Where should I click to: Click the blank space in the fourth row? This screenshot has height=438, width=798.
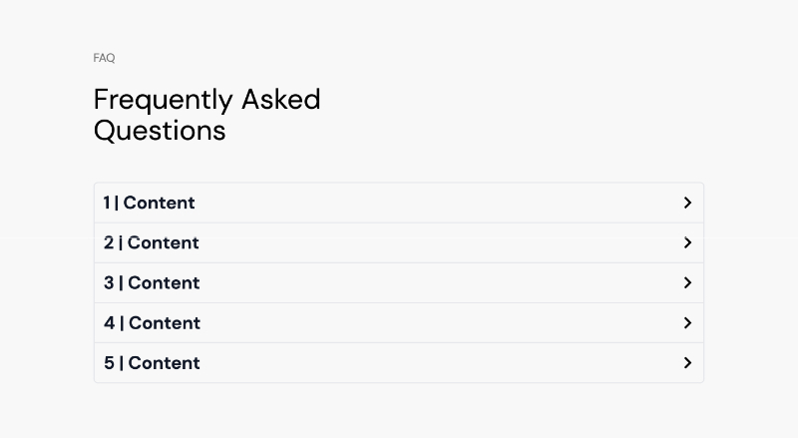(429, 323)
